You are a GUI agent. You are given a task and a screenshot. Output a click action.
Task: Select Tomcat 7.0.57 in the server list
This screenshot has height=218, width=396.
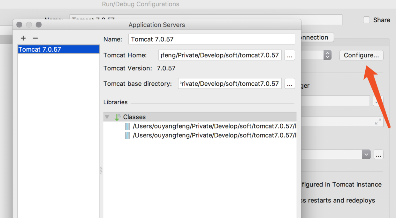(58, 49)
